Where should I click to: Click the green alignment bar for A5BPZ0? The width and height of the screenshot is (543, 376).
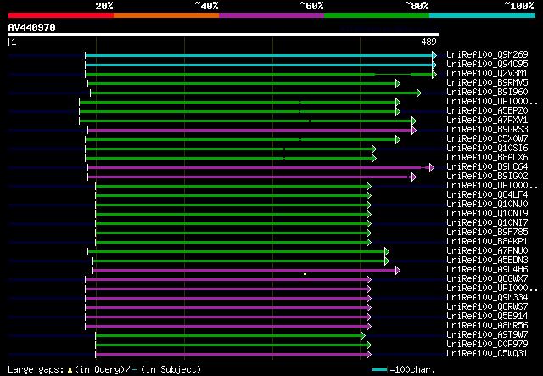[x=238, y=111]
